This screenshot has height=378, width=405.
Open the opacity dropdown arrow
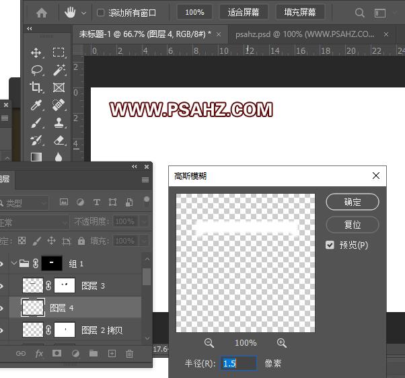click(144, 221)
